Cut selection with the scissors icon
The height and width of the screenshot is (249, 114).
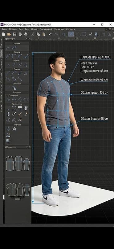click(33, 34)
